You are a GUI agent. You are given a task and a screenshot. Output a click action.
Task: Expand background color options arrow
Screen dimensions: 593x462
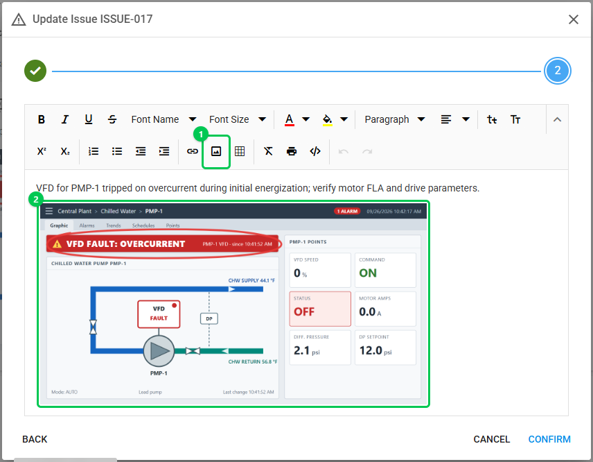(344, 120)
